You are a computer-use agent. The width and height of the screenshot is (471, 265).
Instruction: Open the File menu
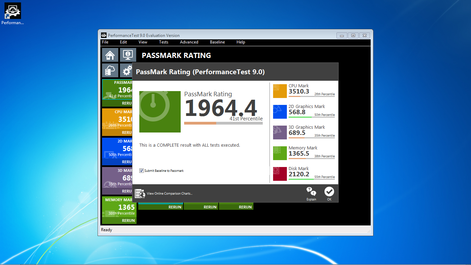pyautogui.click(x=105, y=42)
